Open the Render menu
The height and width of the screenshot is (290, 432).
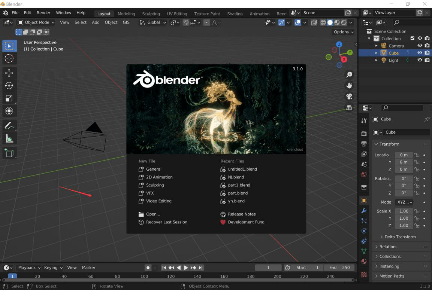point(43,13)
